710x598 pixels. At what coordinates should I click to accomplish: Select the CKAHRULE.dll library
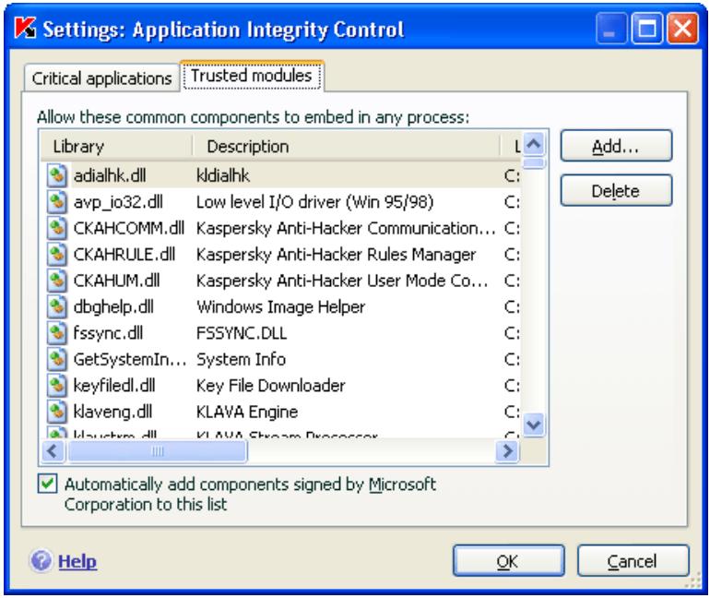pos(124,255)
